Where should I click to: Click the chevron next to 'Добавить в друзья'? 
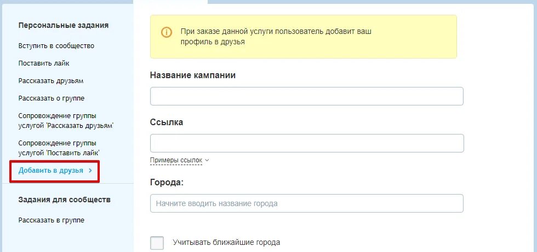(90, 171)
